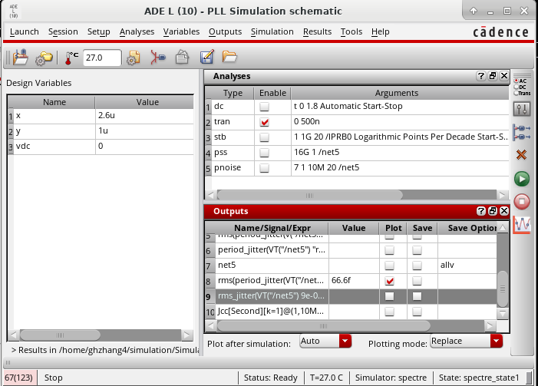Select the vdc design variable row
Viewport: 538px width, 386px height.
click(x=103, y=147)
